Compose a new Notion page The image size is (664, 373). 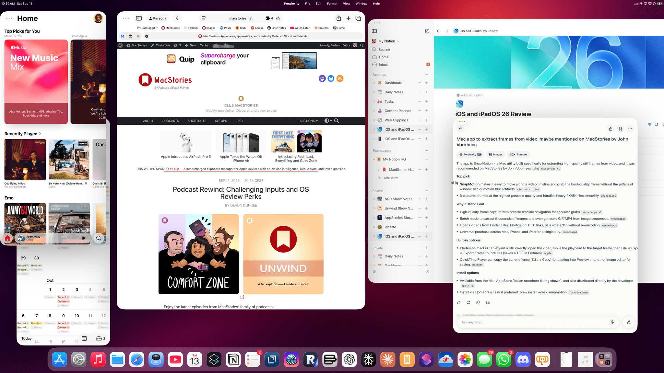tap(427, 31)
